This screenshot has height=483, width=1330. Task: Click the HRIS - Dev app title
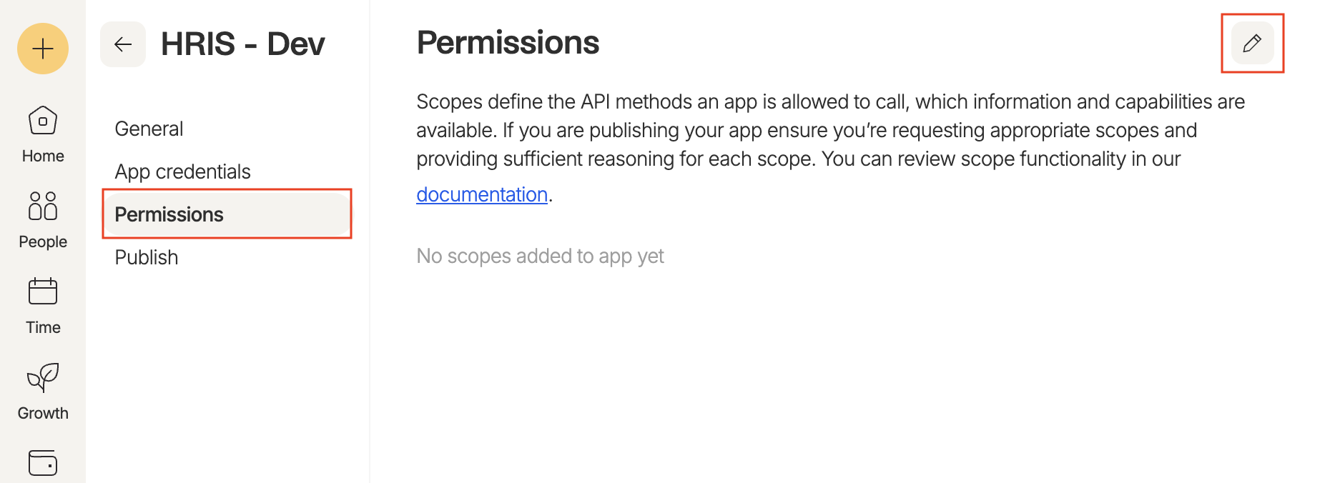(x=243, y=43)
